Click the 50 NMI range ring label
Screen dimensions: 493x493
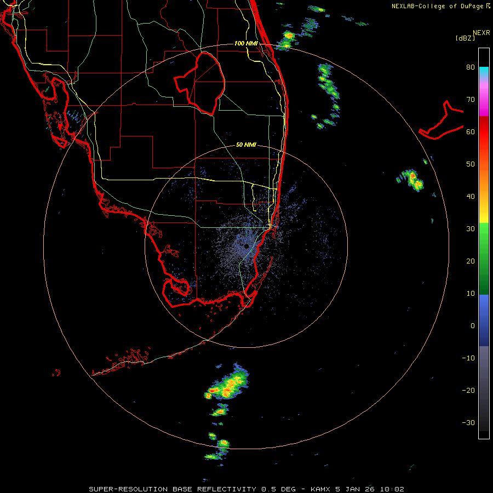click(x=246, y=145)
